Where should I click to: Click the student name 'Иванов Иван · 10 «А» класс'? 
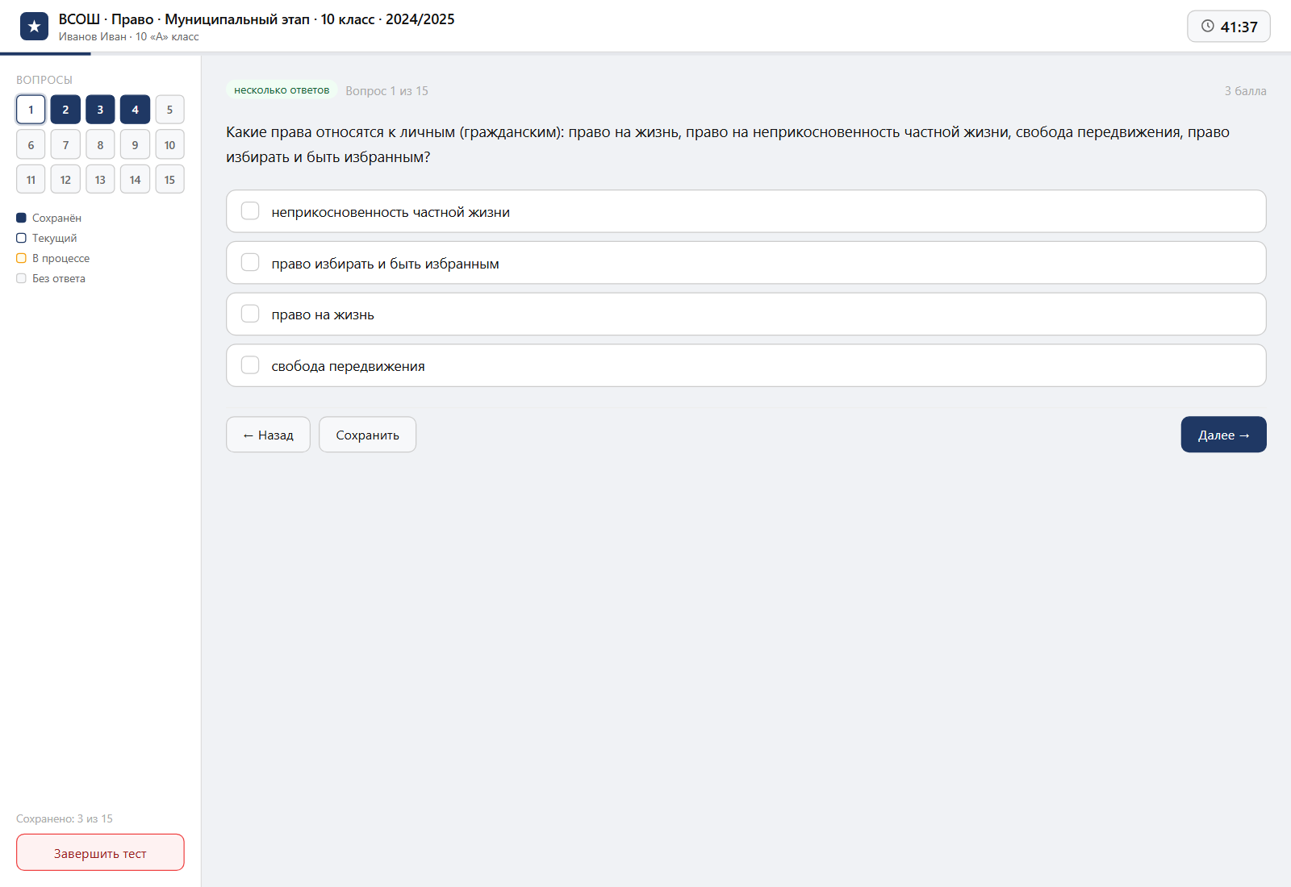click(x=128, y=37)
